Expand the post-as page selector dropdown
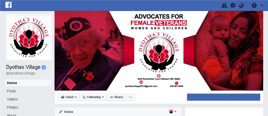 pos(173,111)
